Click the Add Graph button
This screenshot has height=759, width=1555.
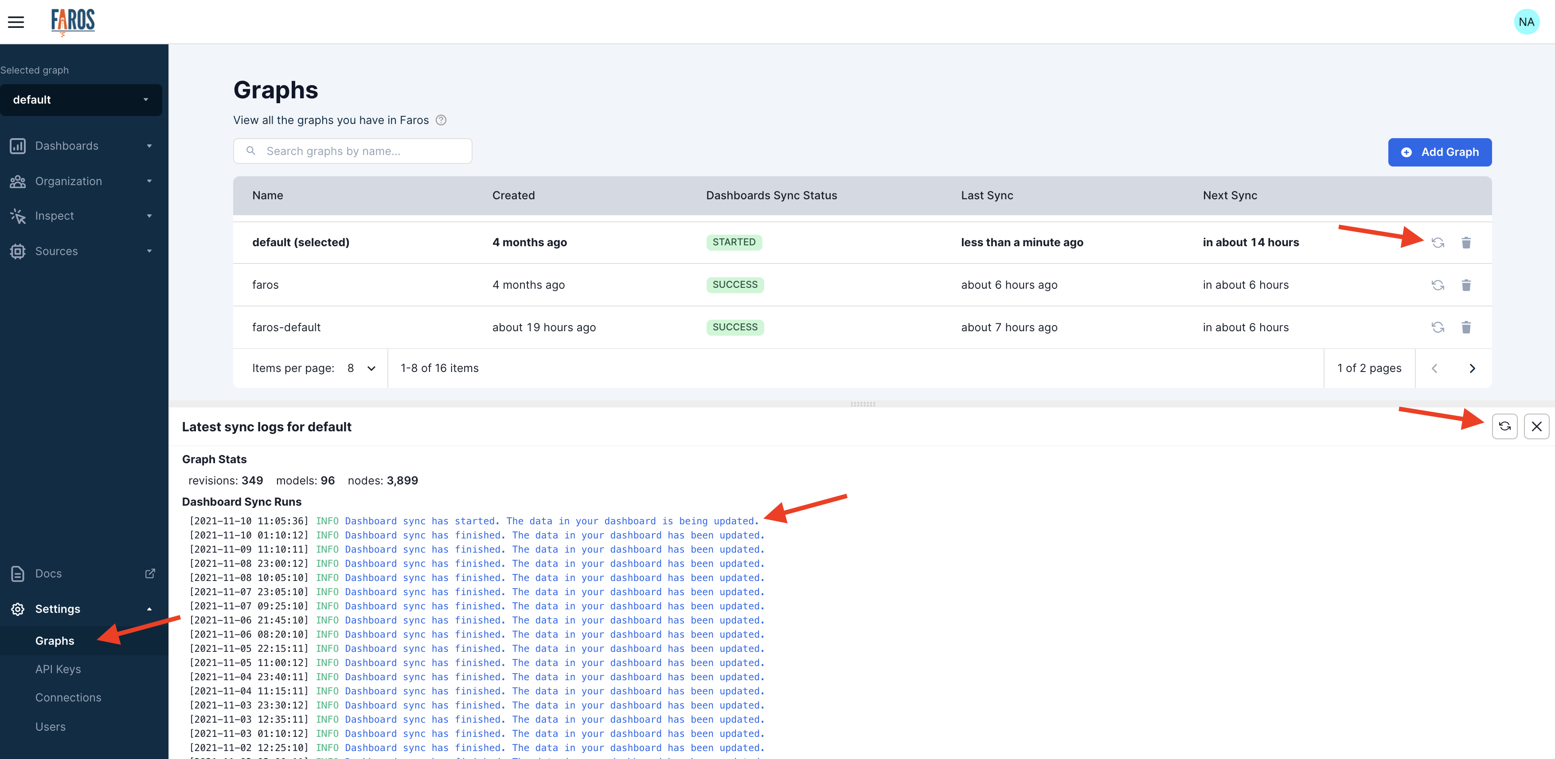click(x=1439, y=152)
